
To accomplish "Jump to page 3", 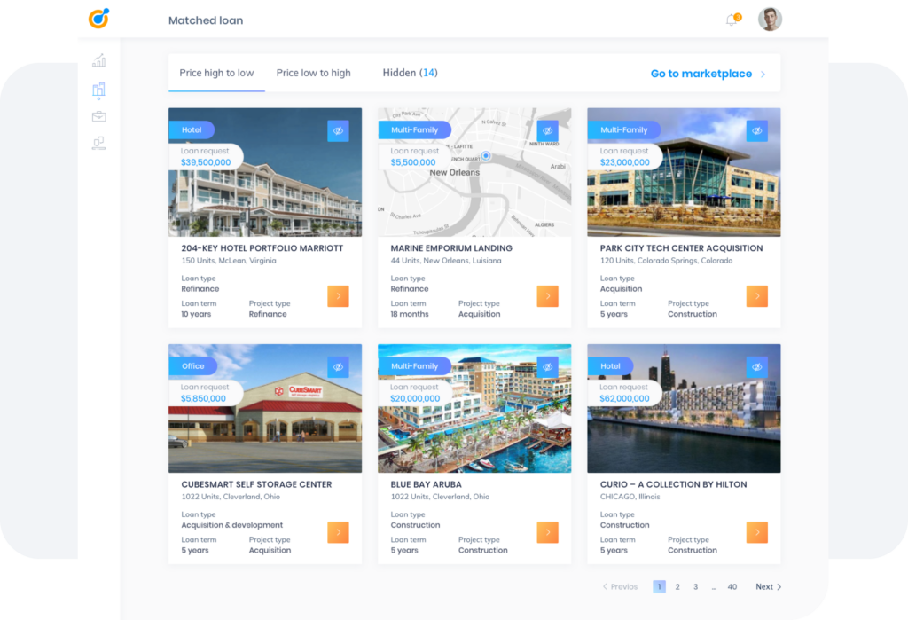I will [695, 587].
